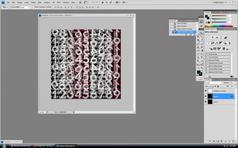
Task: Toggle lock position
Action: [215, 86]
